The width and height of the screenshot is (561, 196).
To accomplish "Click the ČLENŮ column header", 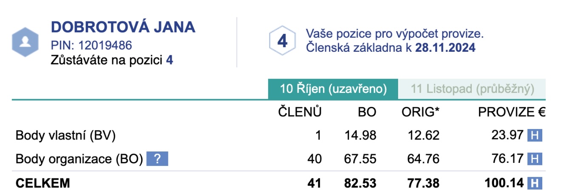I will pyautogui.click(x=300, y=112).
